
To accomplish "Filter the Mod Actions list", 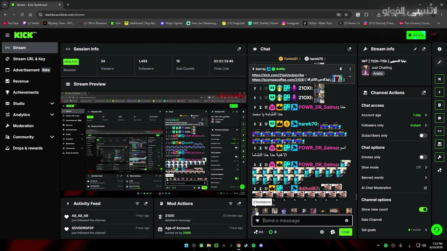I will [x=230, y=204].
